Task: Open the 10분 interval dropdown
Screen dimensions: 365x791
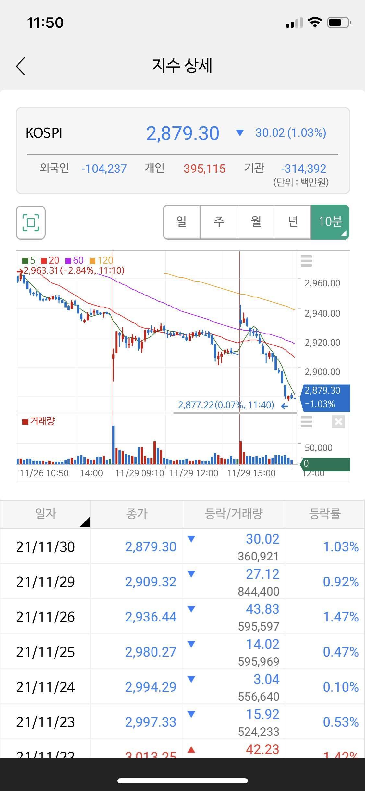Action: 330,222
